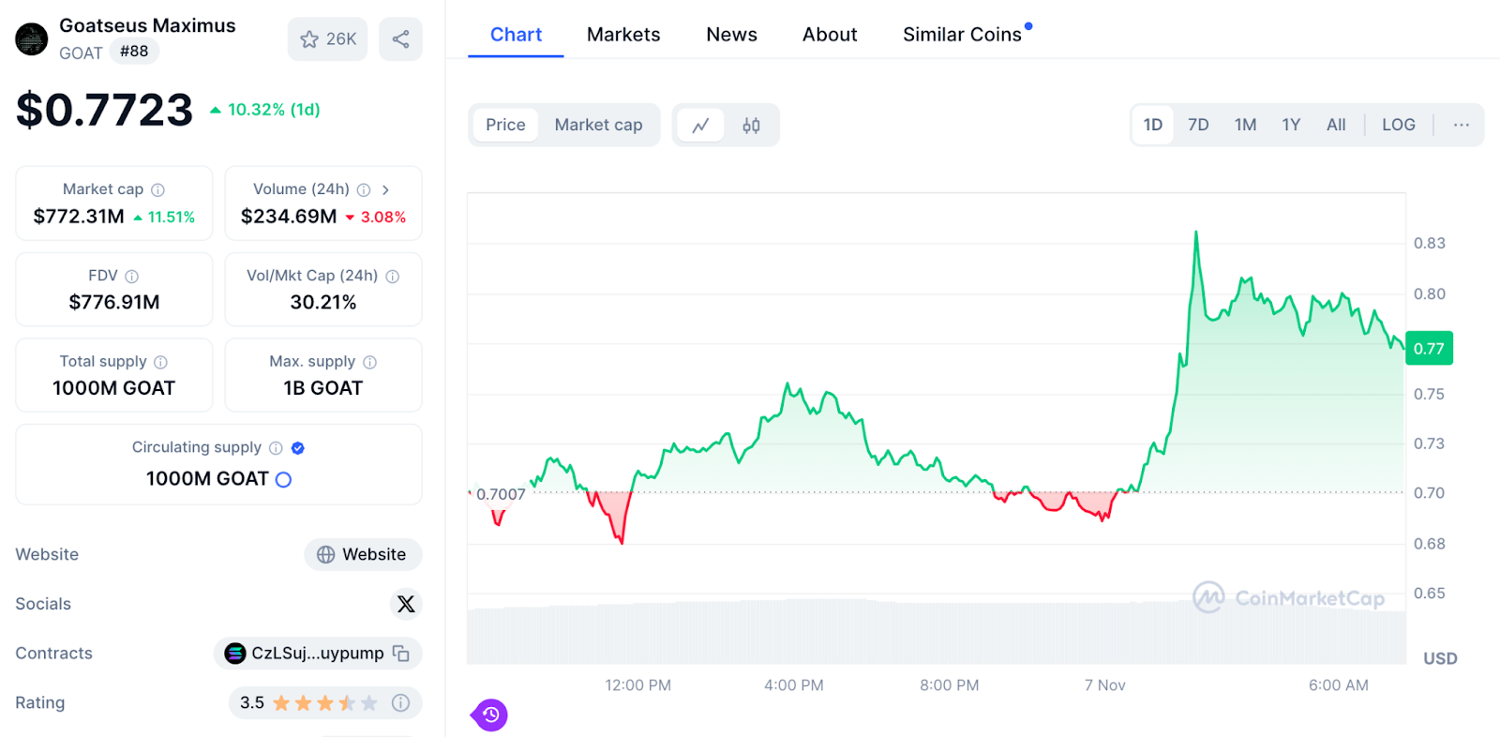The image size is (1500, 737).
Task: Switch to candlestick chart view
Action: tap(751, 126)
